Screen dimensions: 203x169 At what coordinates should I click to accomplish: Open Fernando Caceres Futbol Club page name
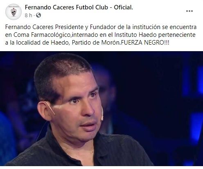[x=79, y=7]
